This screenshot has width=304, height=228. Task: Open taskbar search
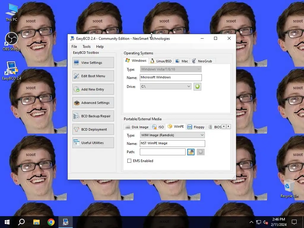[21, 222]
